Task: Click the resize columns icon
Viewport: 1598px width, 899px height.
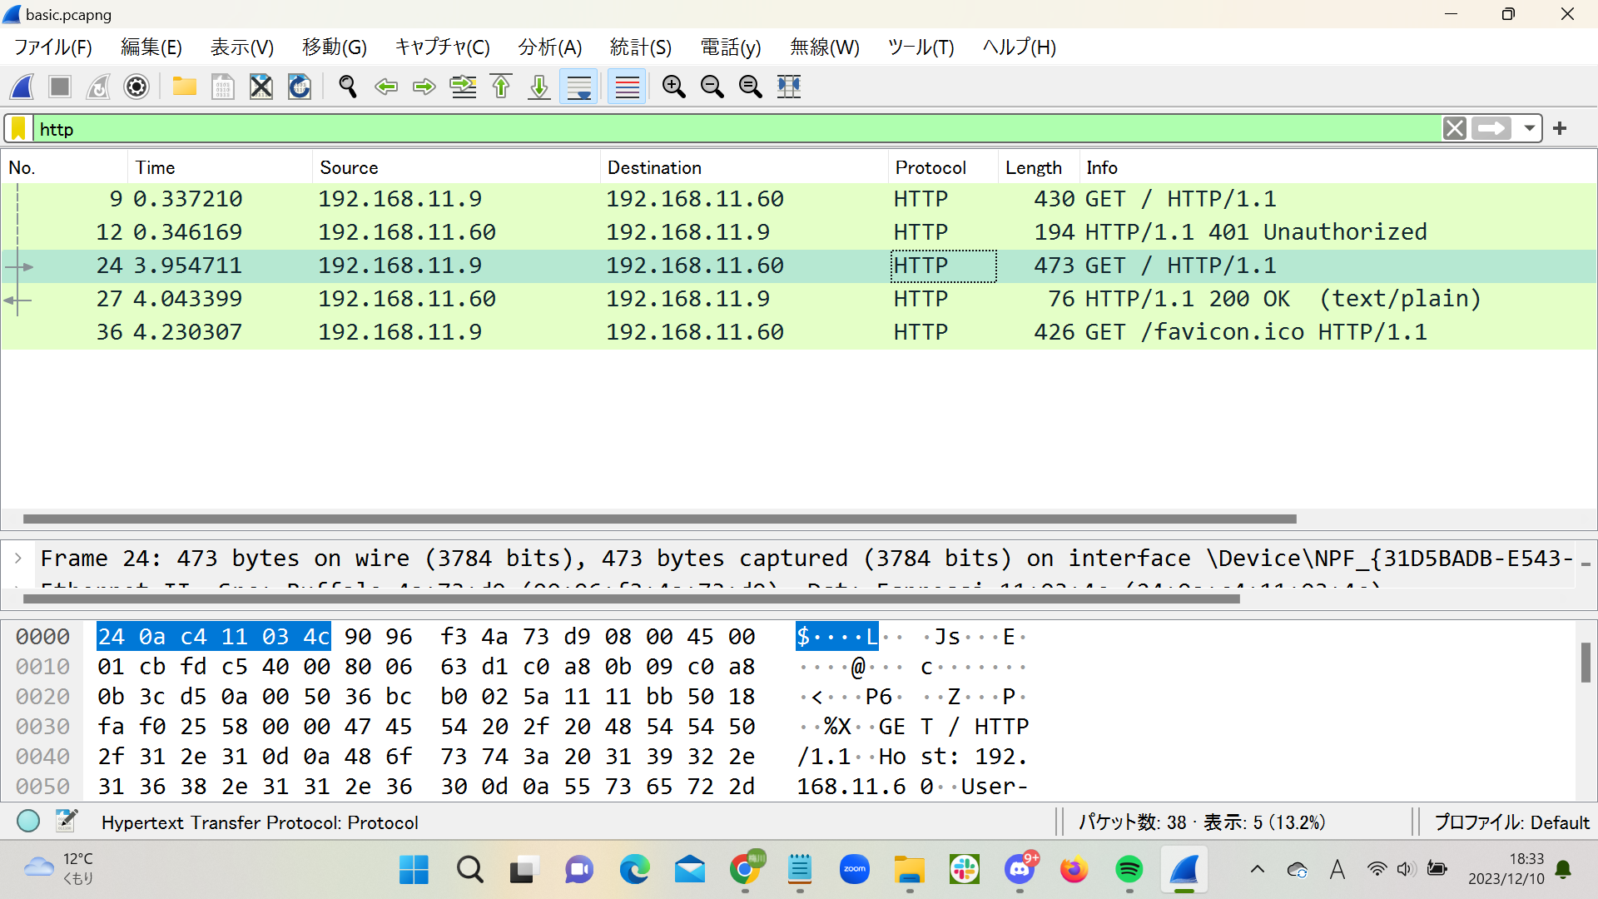Action: point(788,87)
